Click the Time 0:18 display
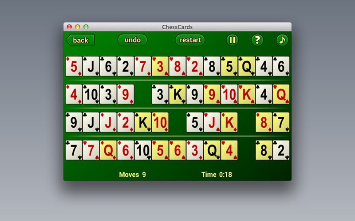 tap(217, 175)
